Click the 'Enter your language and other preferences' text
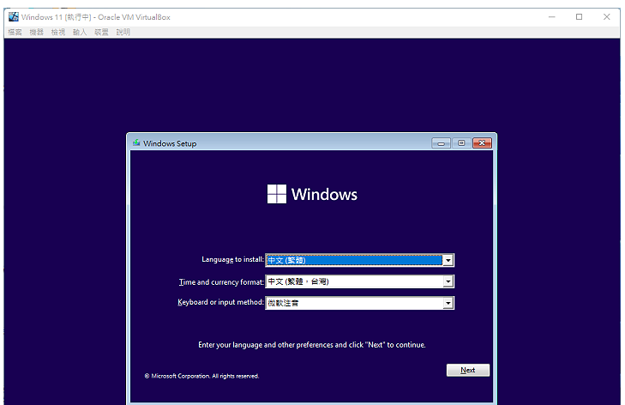The width and height of the screenshot is (625, 405). [312, 345]
